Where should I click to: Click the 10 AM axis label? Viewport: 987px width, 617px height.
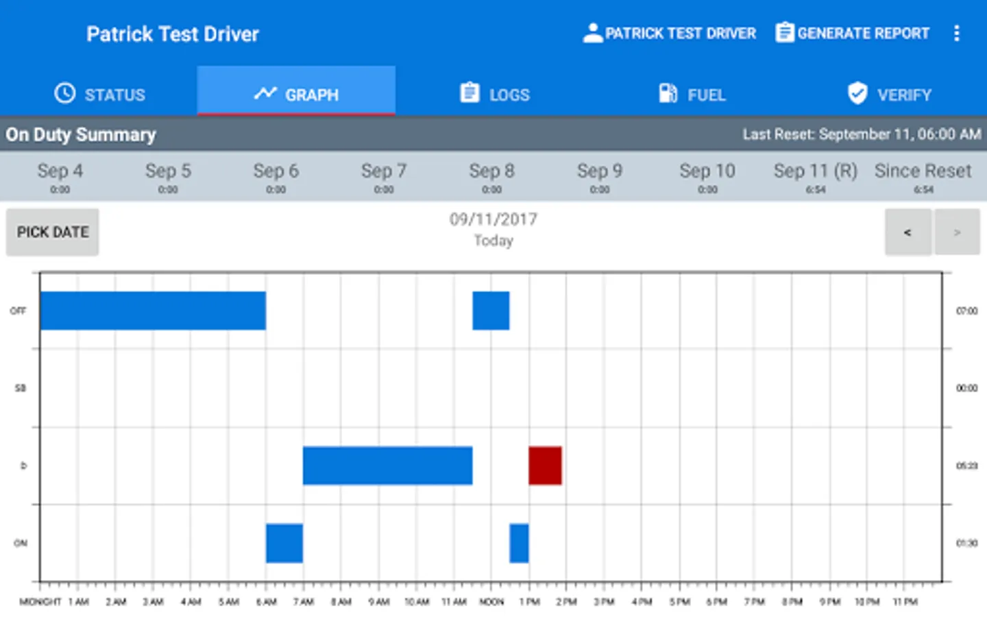(417, 602)
